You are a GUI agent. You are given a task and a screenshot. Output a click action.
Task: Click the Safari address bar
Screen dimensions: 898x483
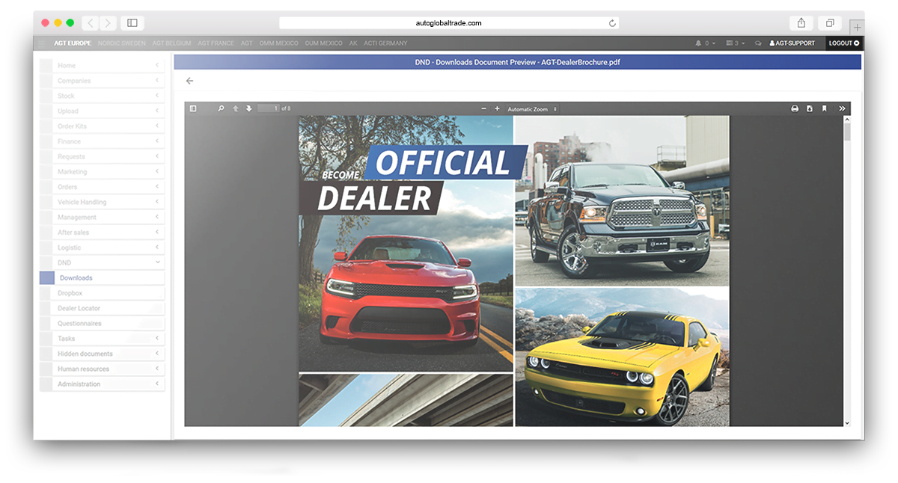pyautogui.click(x=449, y=23)
